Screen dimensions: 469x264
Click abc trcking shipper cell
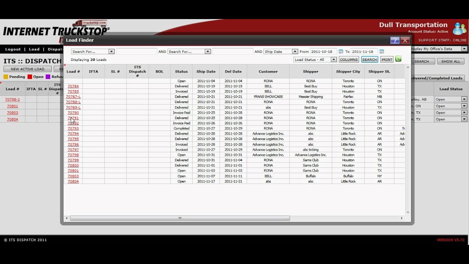click(x=311, y=150)
